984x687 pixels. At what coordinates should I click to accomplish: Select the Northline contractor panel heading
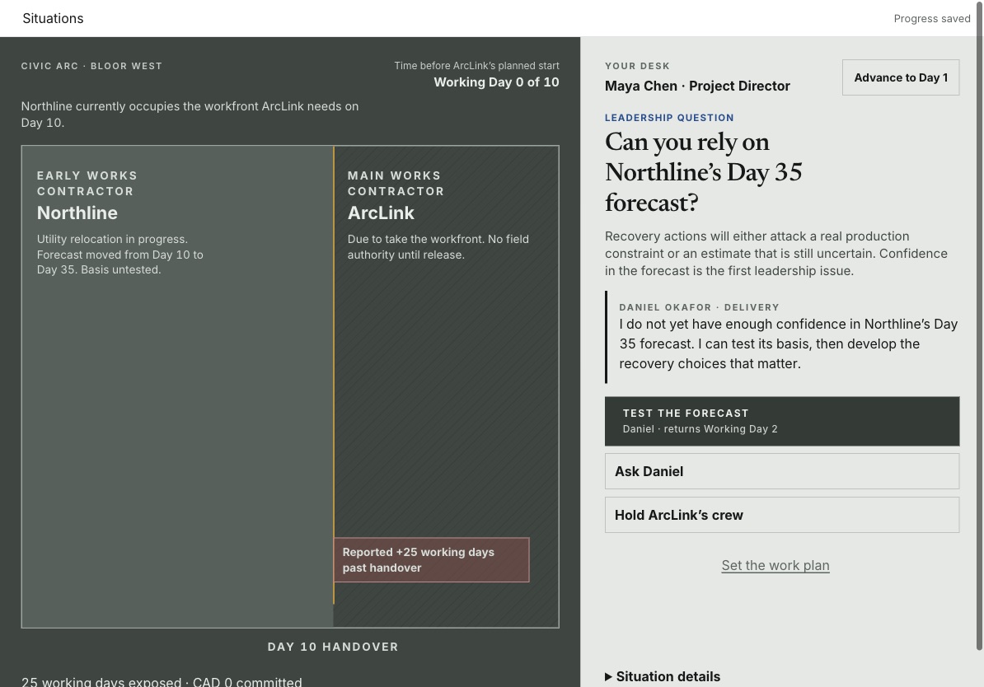(x=77, y=213)
